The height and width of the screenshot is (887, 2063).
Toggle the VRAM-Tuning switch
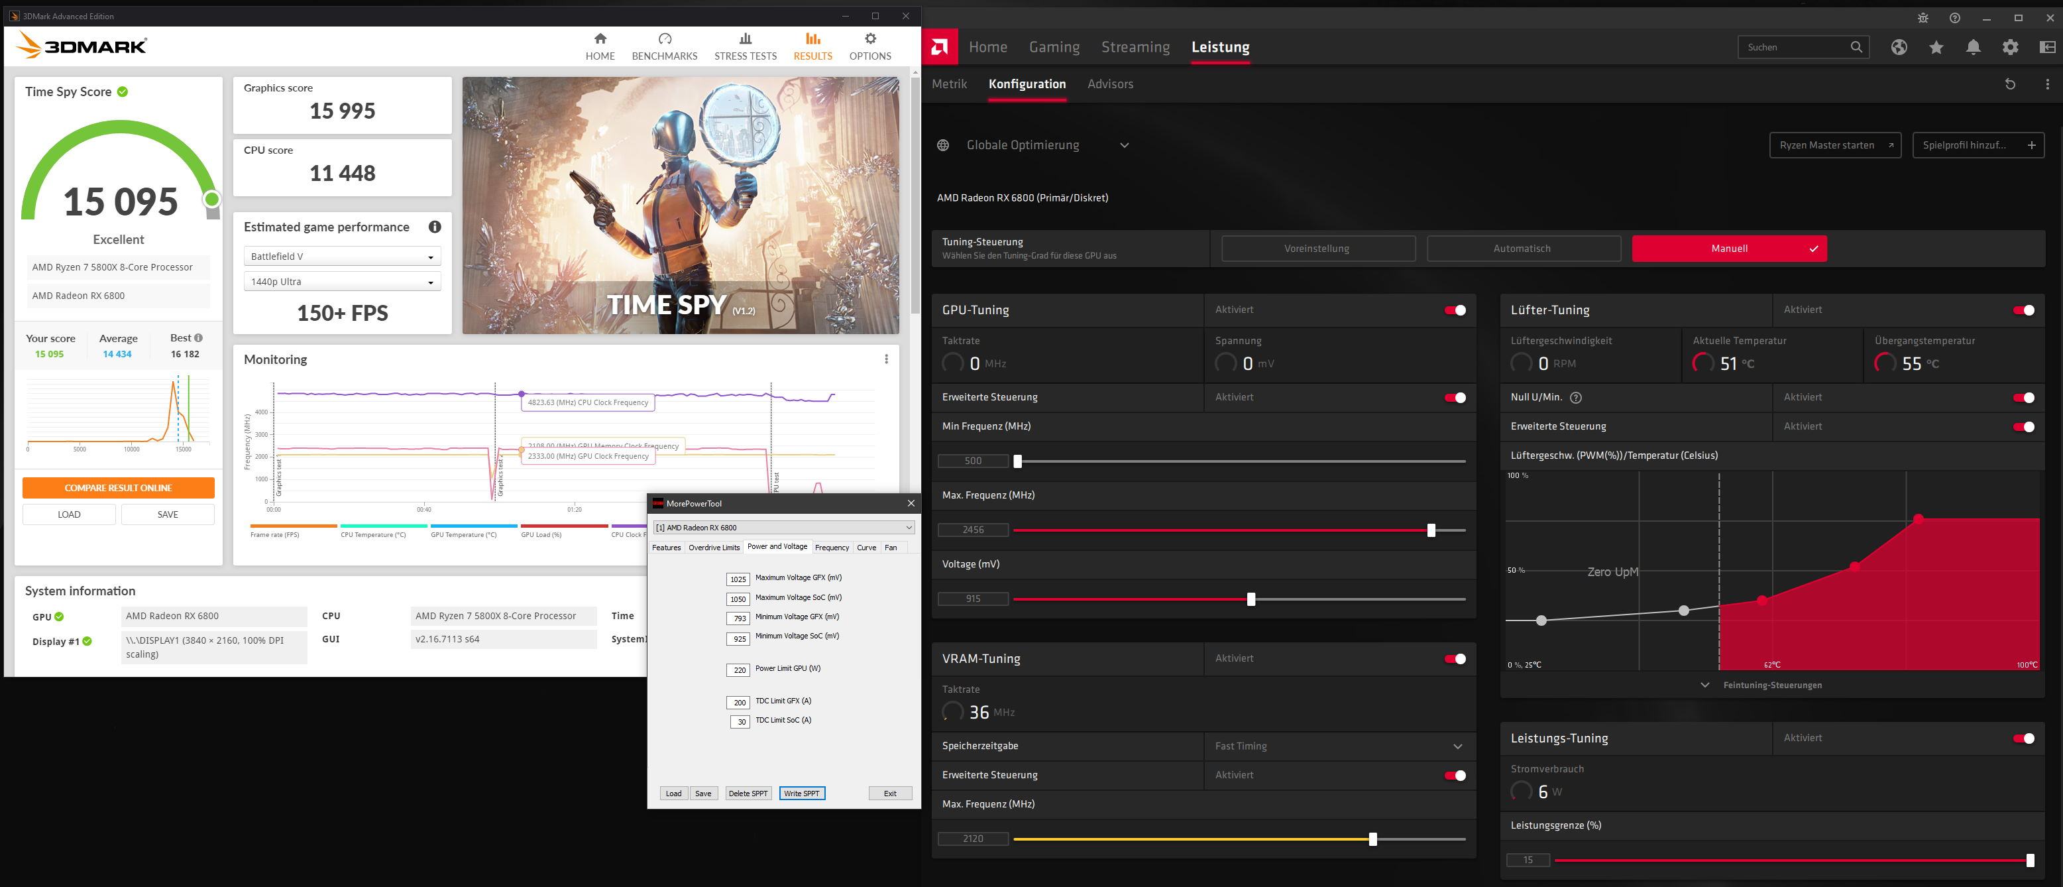pos(1455,659)
